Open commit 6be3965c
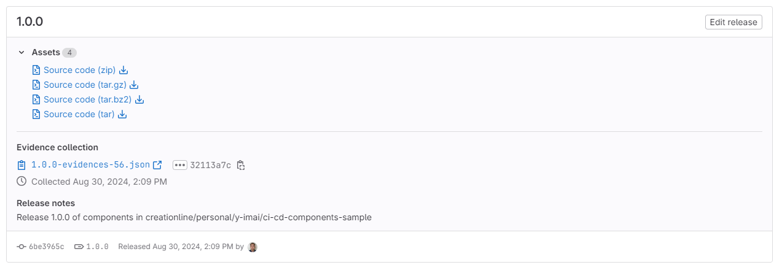 pyautogui.click(x=46, y=247)
